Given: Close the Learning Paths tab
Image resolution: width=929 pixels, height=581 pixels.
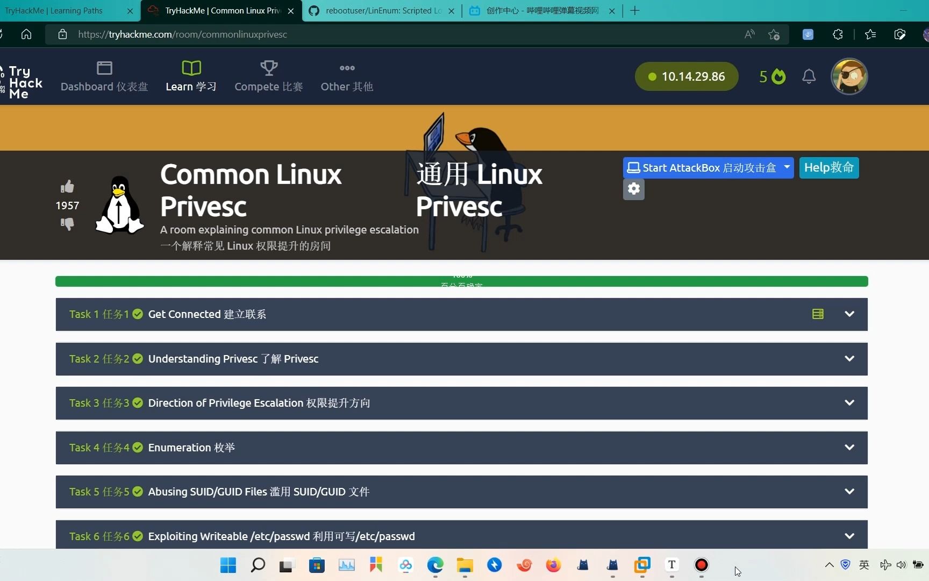Looking at the screenshot, I should 130,11.
